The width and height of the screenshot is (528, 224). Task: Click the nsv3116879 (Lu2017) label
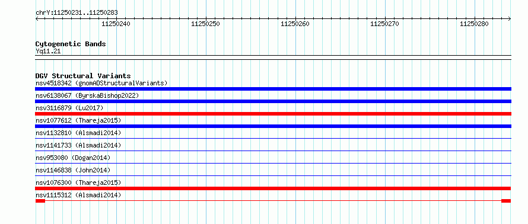pyautogui.click(x=69, y=108)
